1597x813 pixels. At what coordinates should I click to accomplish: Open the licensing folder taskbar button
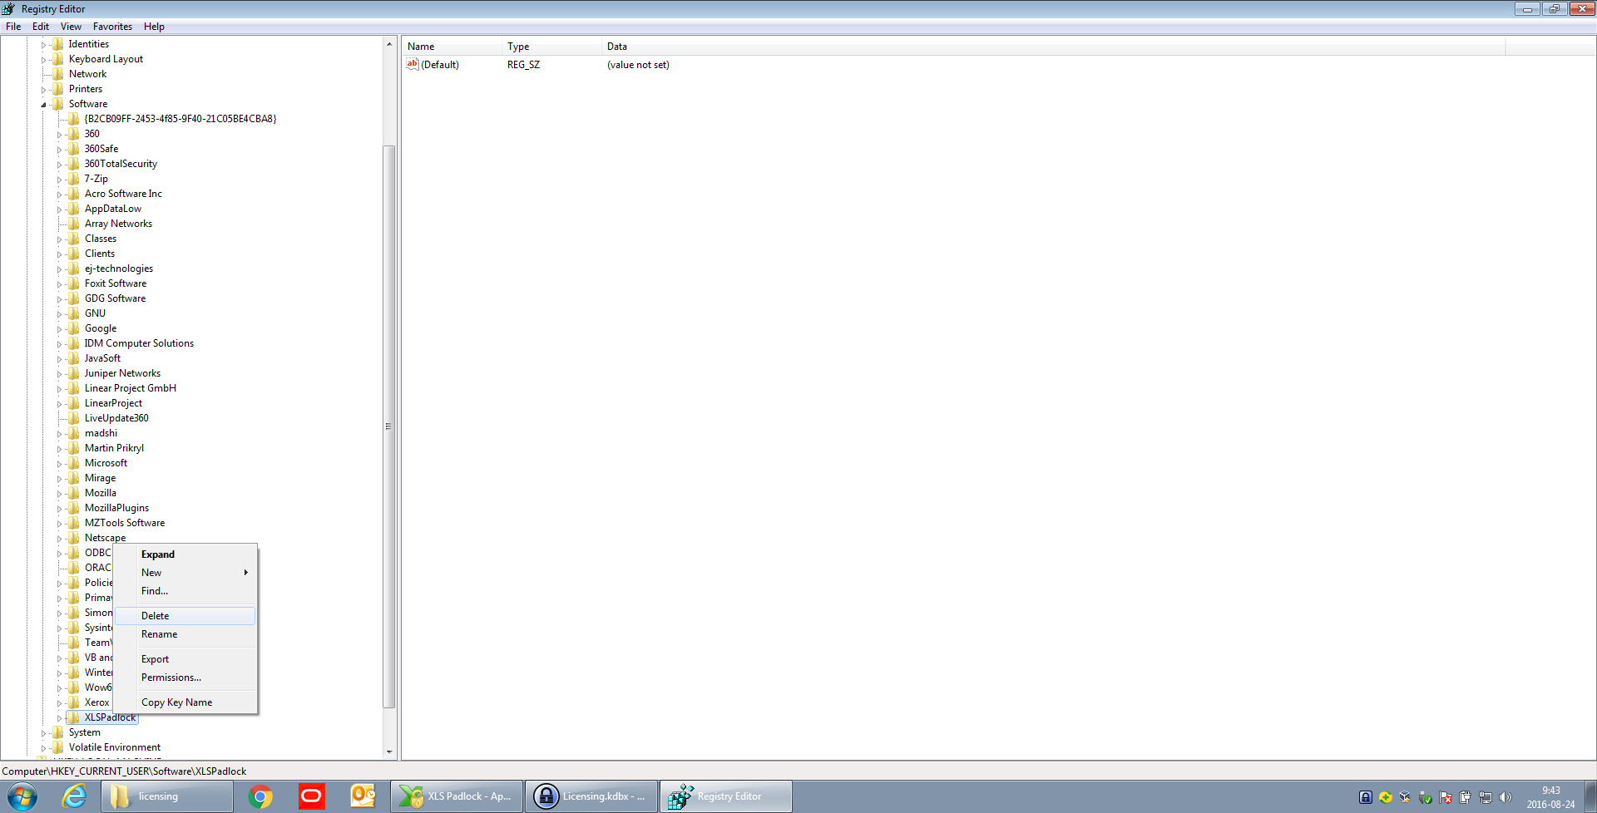166,796
